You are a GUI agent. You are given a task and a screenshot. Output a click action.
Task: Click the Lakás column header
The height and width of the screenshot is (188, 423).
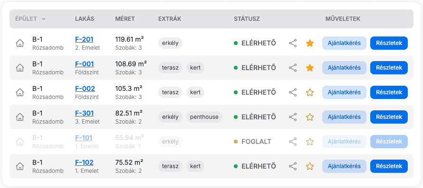pyautogui.click(x=85, y=19)
